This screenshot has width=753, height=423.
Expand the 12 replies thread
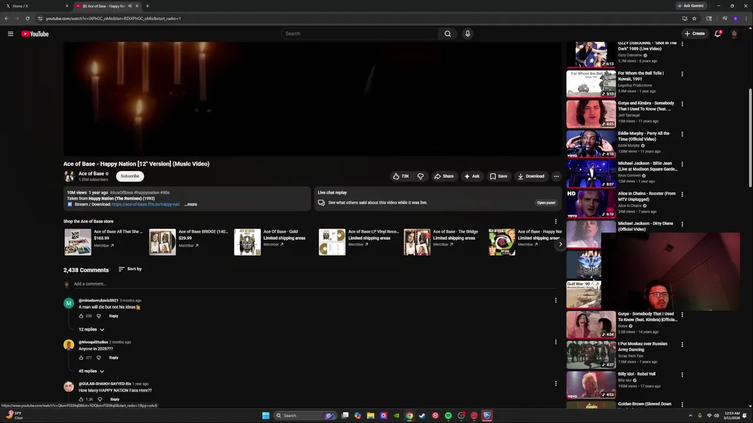(91, 330)
